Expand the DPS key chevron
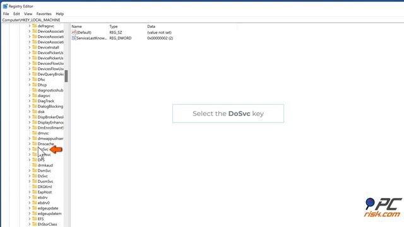Viewport: 404px width, 227px height. [30, 160]
